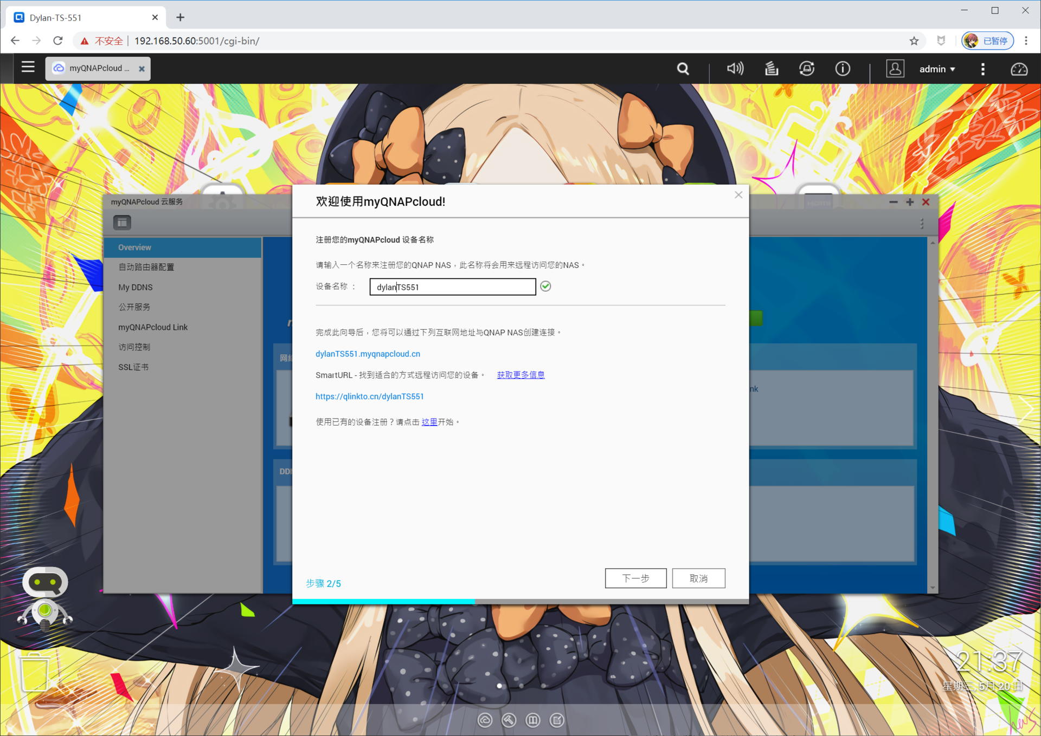Screen dimensions: 1041x736
Task: Close the myQNAPcloud taskbar tab
Action: click(x=142, y=69)
